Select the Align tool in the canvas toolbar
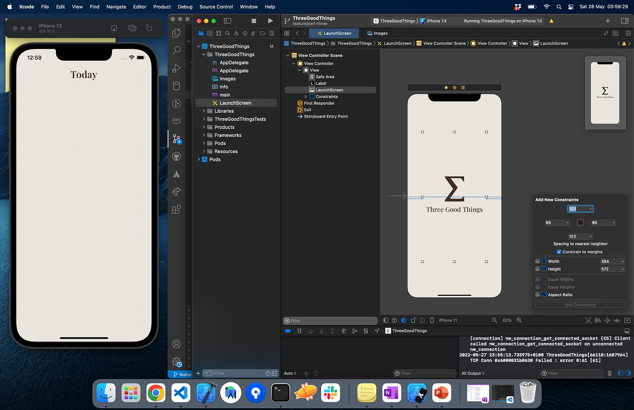This screenshot has height=410, width=634. 598,320
